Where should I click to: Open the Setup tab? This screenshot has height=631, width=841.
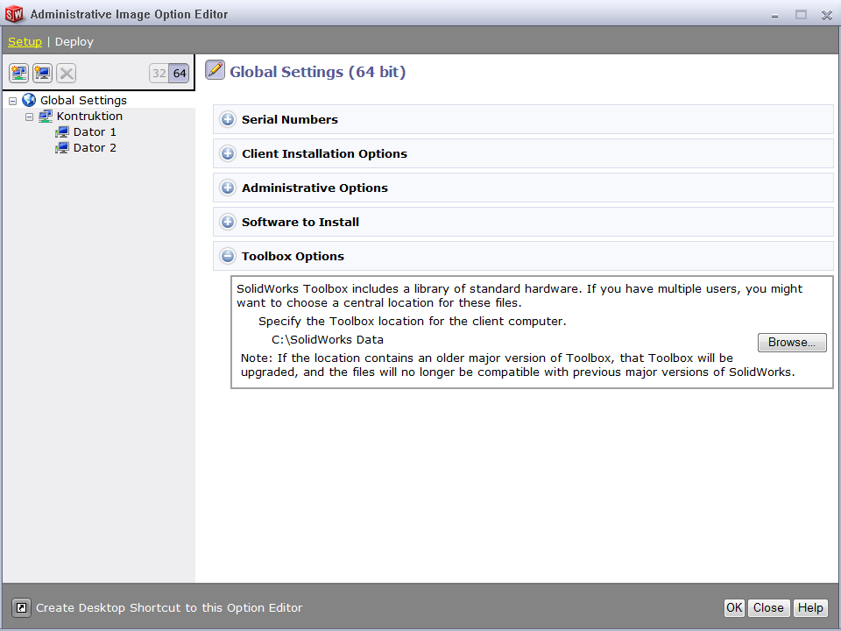coord(25,42)
